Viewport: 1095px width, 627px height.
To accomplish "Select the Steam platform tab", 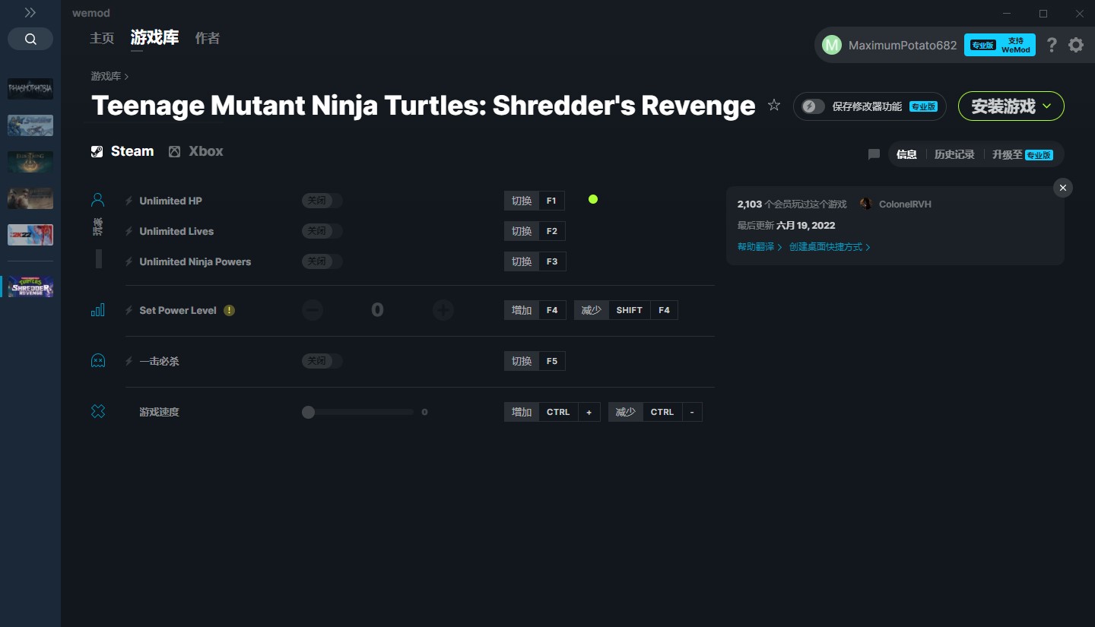I will tap(122, 151).
